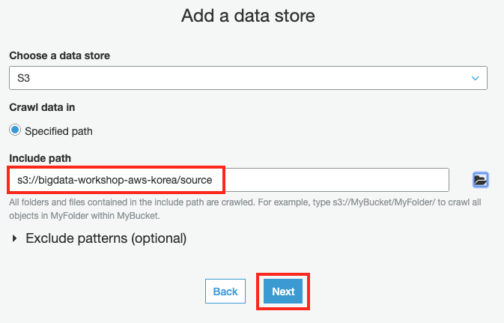Click the Exclude patterns (optional) label

(x=106, y=239)
